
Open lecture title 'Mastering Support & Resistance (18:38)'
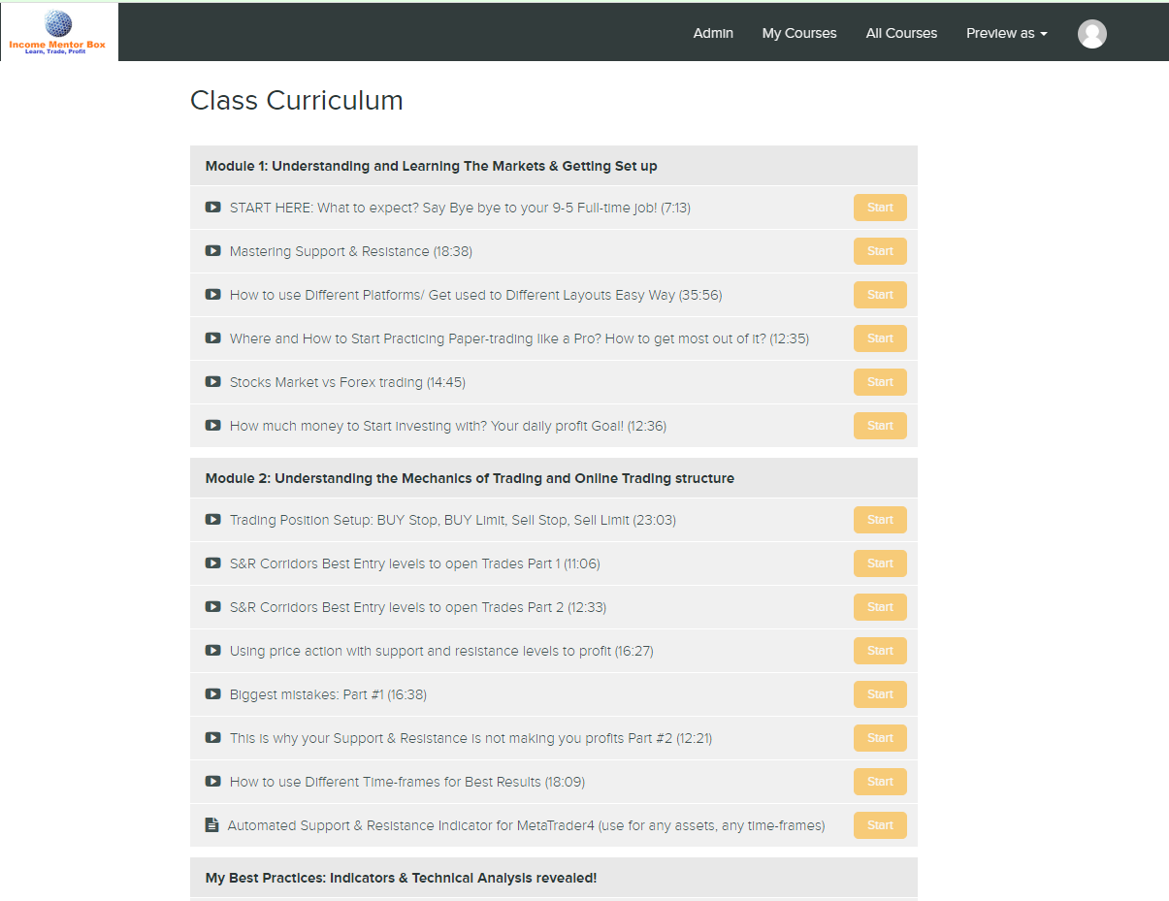coord(351,251)
